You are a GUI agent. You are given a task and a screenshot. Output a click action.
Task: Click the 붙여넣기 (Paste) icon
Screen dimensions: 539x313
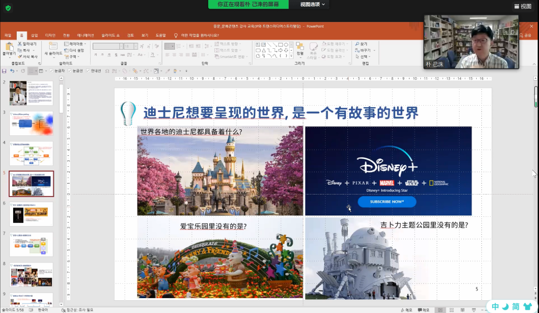[8, 47]
